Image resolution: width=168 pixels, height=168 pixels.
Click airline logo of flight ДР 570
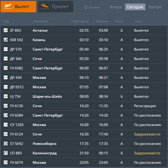[x=6, y=49]
